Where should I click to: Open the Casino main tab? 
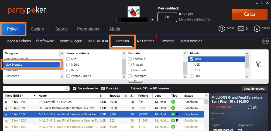[x=37, y=29]
